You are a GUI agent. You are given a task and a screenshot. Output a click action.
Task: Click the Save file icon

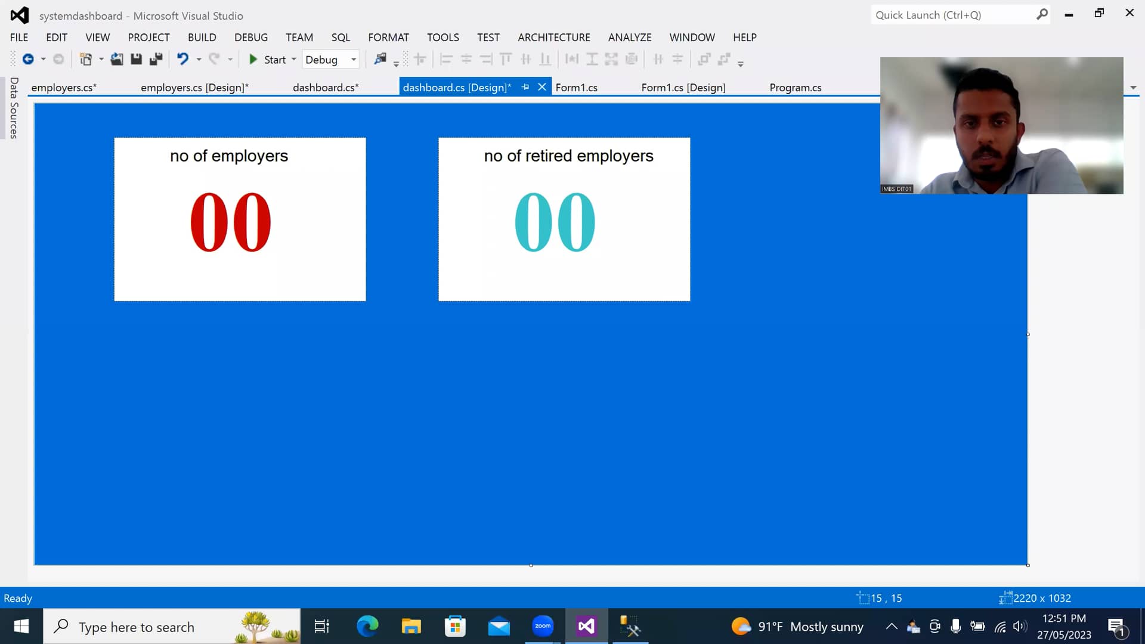pyautogui.click(x=137, y=59)
